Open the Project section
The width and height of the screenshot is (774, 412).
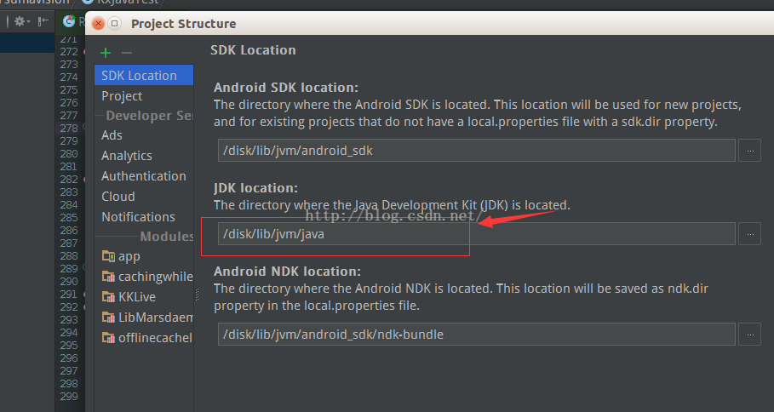(x=122, y=95)
